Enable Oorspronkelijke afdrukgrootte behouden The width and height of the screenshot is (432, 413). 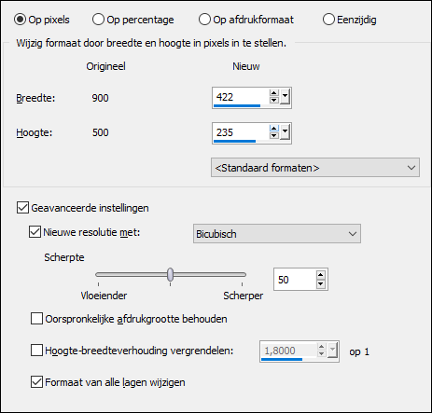click(x=36, y=319)
